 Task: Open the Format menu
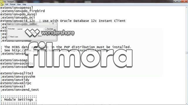pyautogui.click(x=13, y=4)
